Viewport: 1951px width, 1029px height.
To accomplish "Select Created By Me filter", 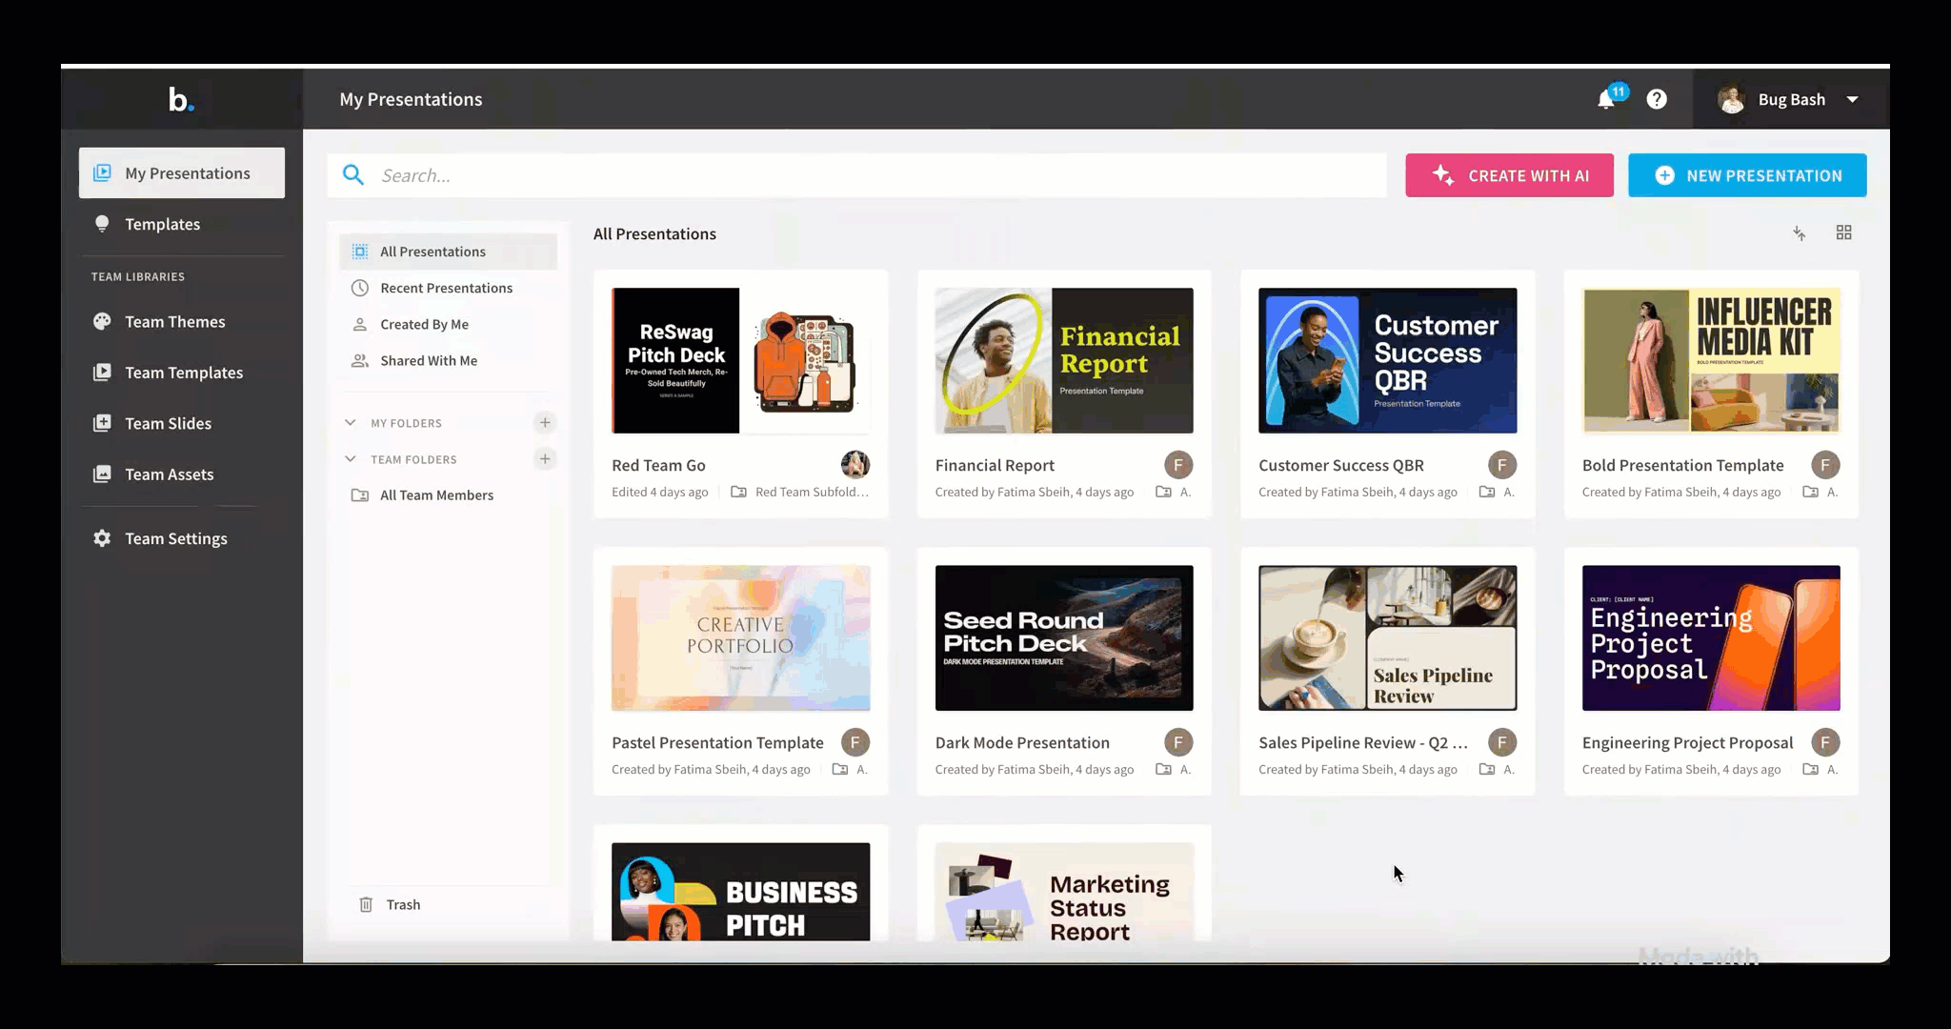I will pos(449,324).
